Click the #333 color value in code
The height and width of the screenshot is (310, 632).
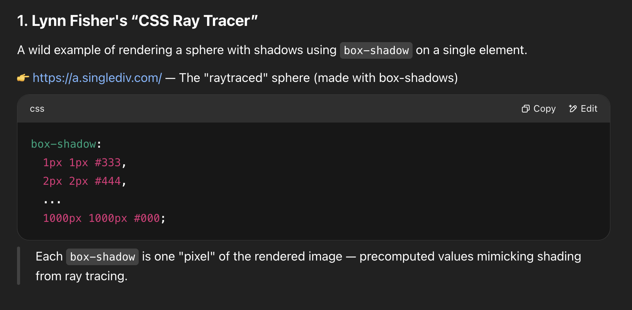[x=108, y=163]
